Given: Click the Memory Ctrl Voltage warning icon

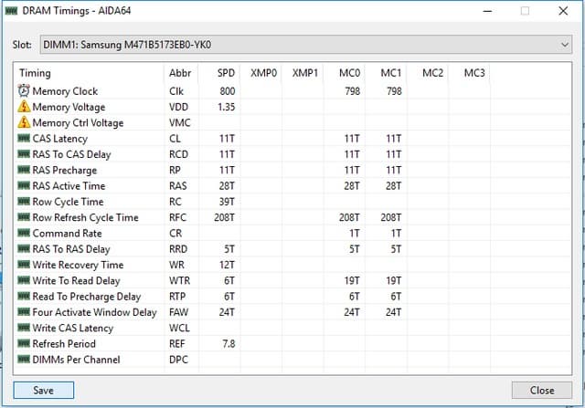Looking at the screenshot, I should pos(24,122).
